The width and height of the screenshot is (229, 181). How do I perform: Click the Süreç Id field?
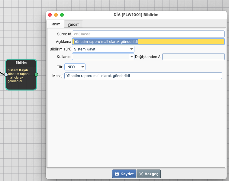click(x=148, y=34)
